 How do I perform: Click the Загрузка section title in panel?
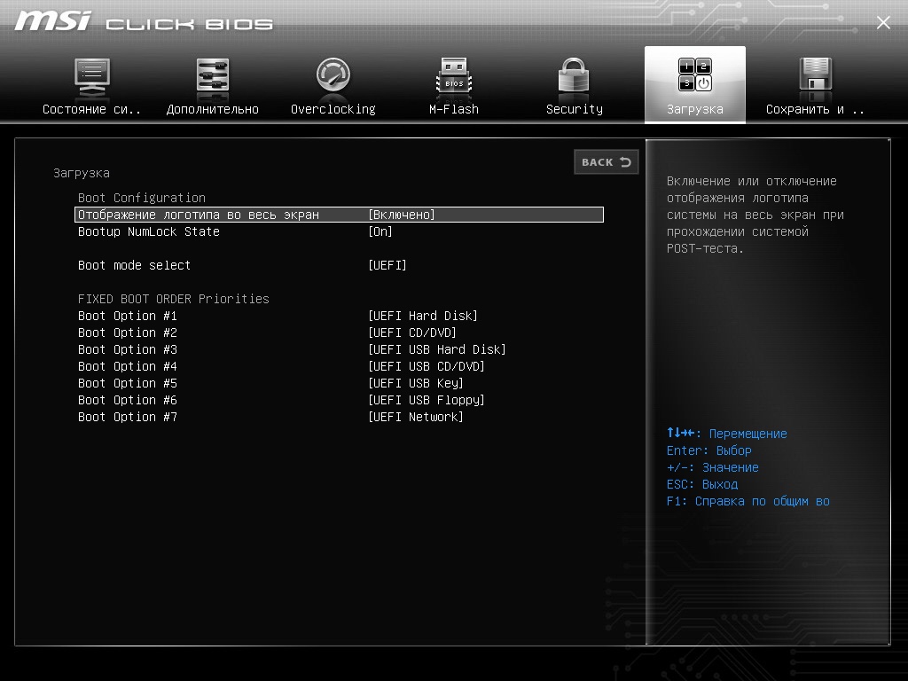[x=82, y=173]
